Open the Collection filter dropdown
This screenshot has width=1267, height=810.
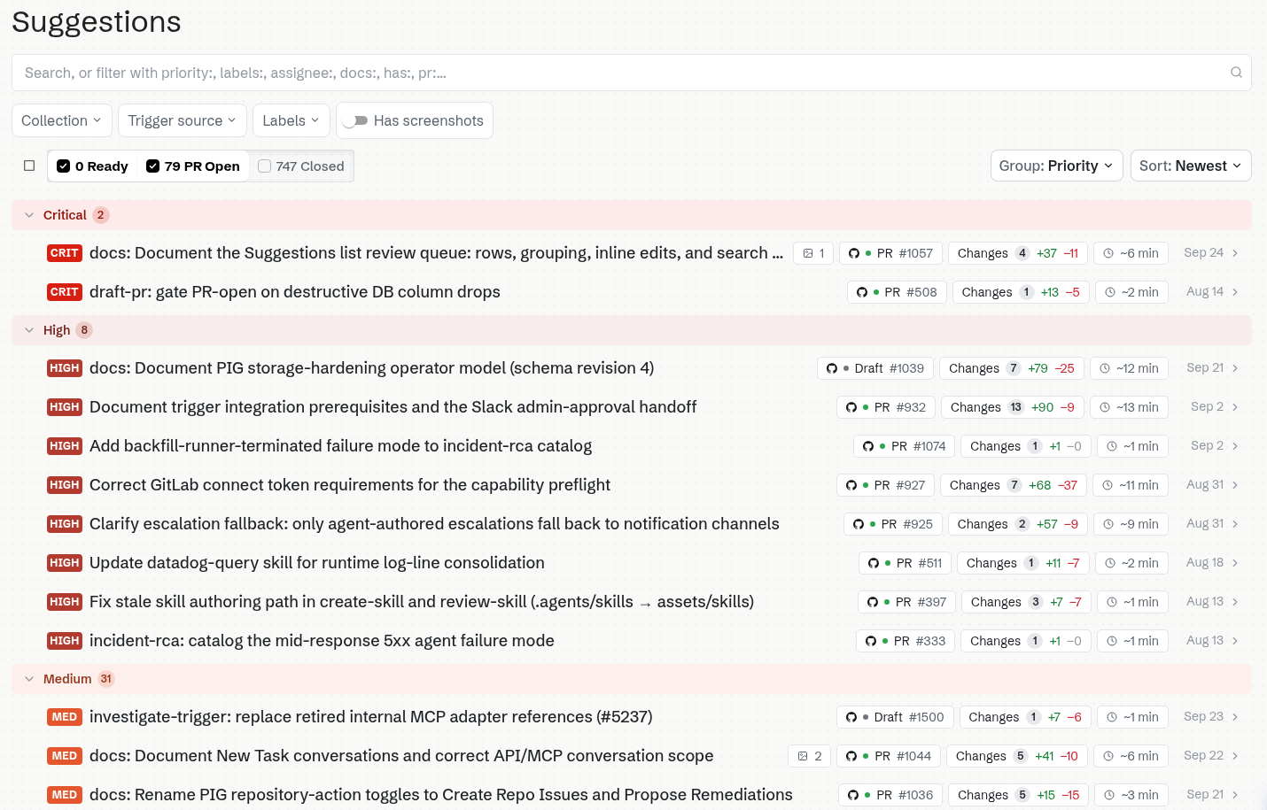coord(61,120)
